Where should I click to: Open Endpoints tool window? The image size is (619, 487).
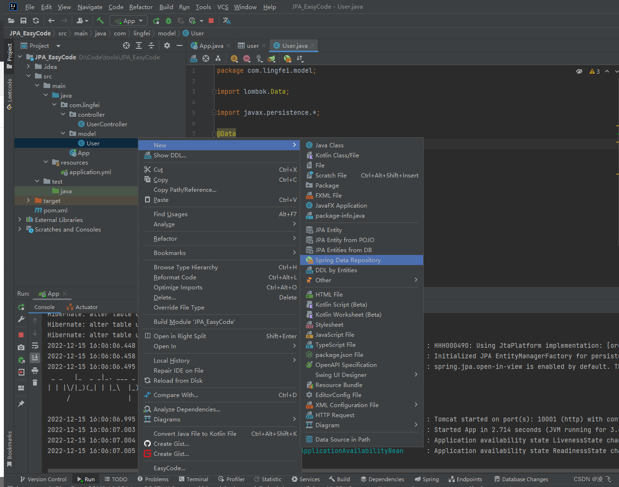[465, 479]
